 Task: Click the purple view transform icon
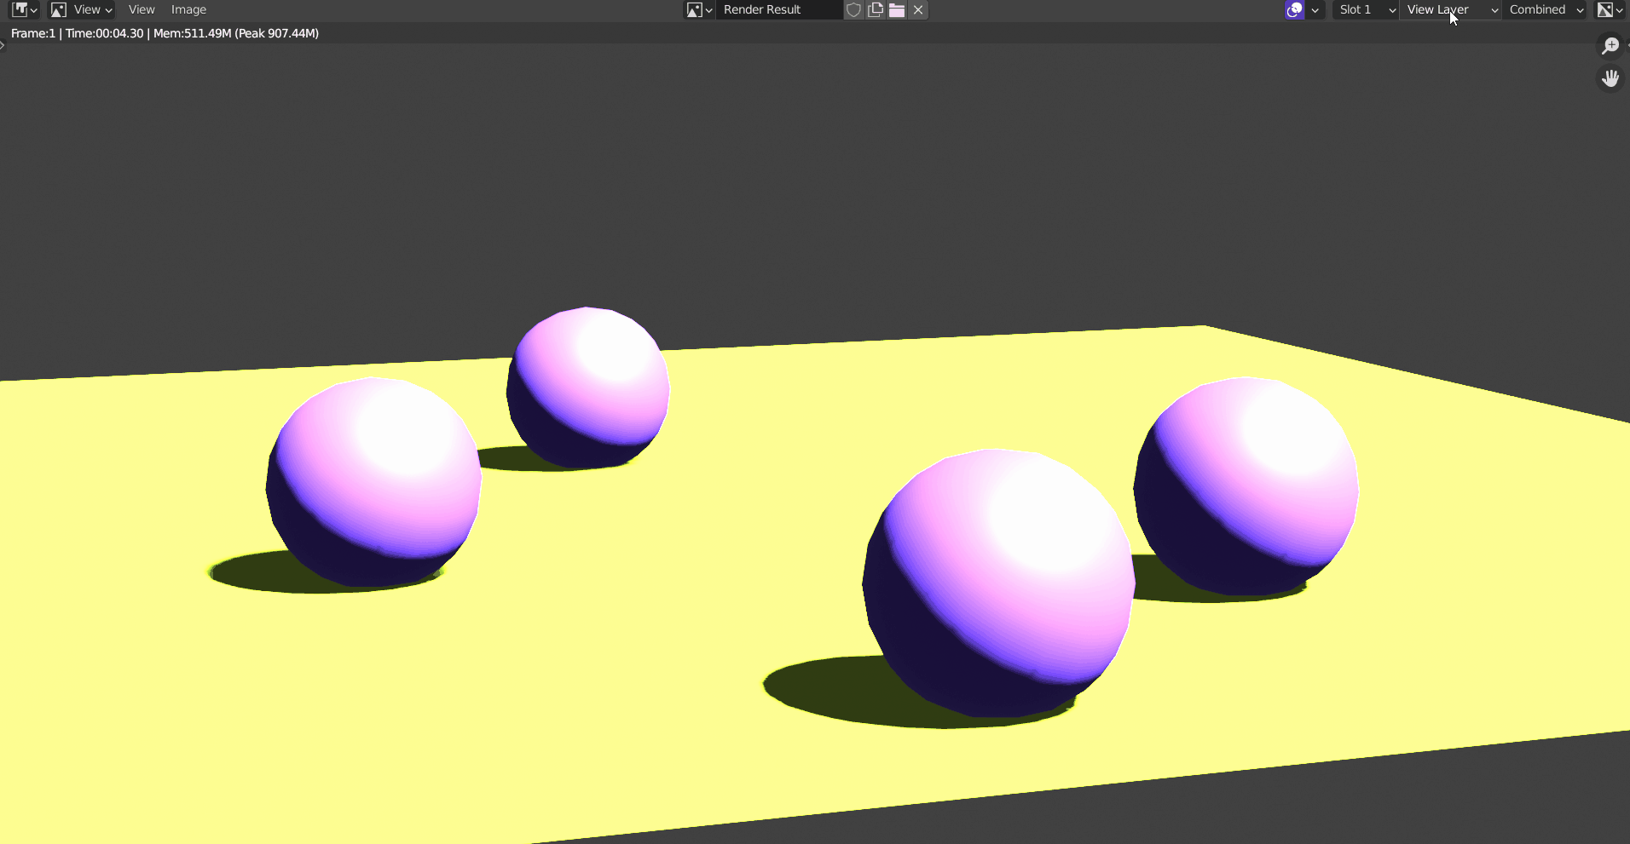tap(1295, 9)
